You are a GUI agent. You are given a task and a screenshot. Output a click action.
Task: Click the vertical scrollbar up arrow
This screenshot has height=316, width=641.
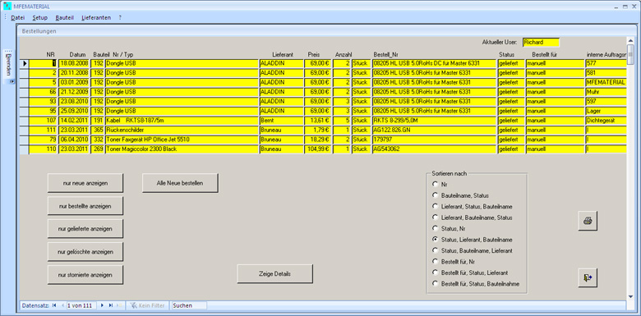(630, 40)
